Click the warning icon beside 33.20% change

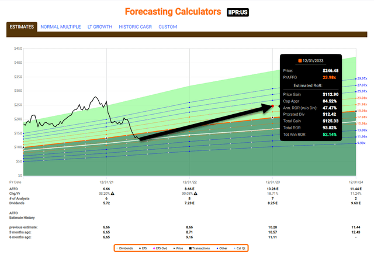click(x=112, y=194)
